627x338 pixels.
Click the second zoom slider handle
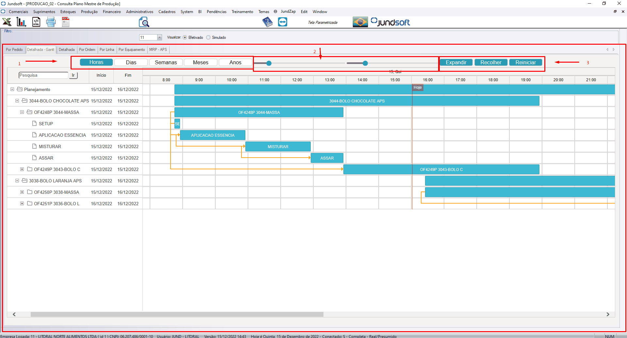tap(365, 63)
